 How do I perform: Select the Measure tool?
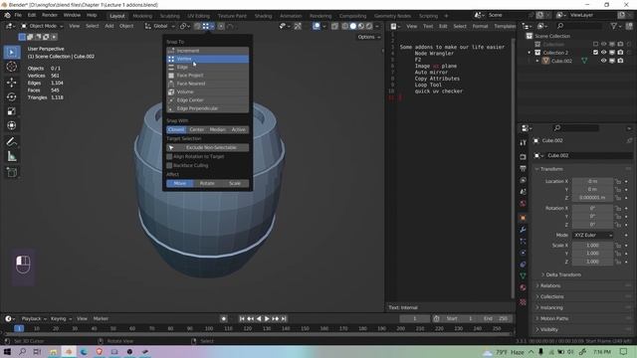pyautogui.click(x=11, y=156)
